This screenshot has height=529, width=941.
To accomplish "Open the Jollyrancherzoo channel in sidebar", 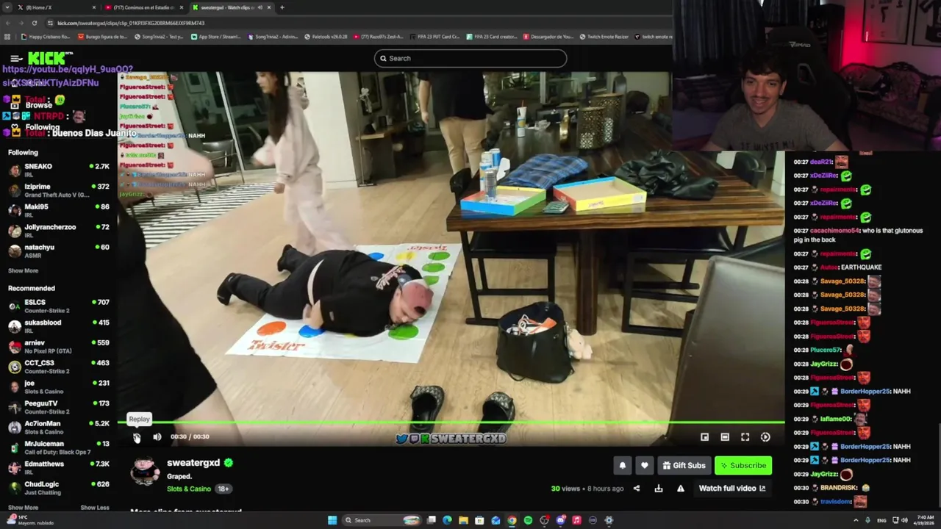I will pos(59,231).
